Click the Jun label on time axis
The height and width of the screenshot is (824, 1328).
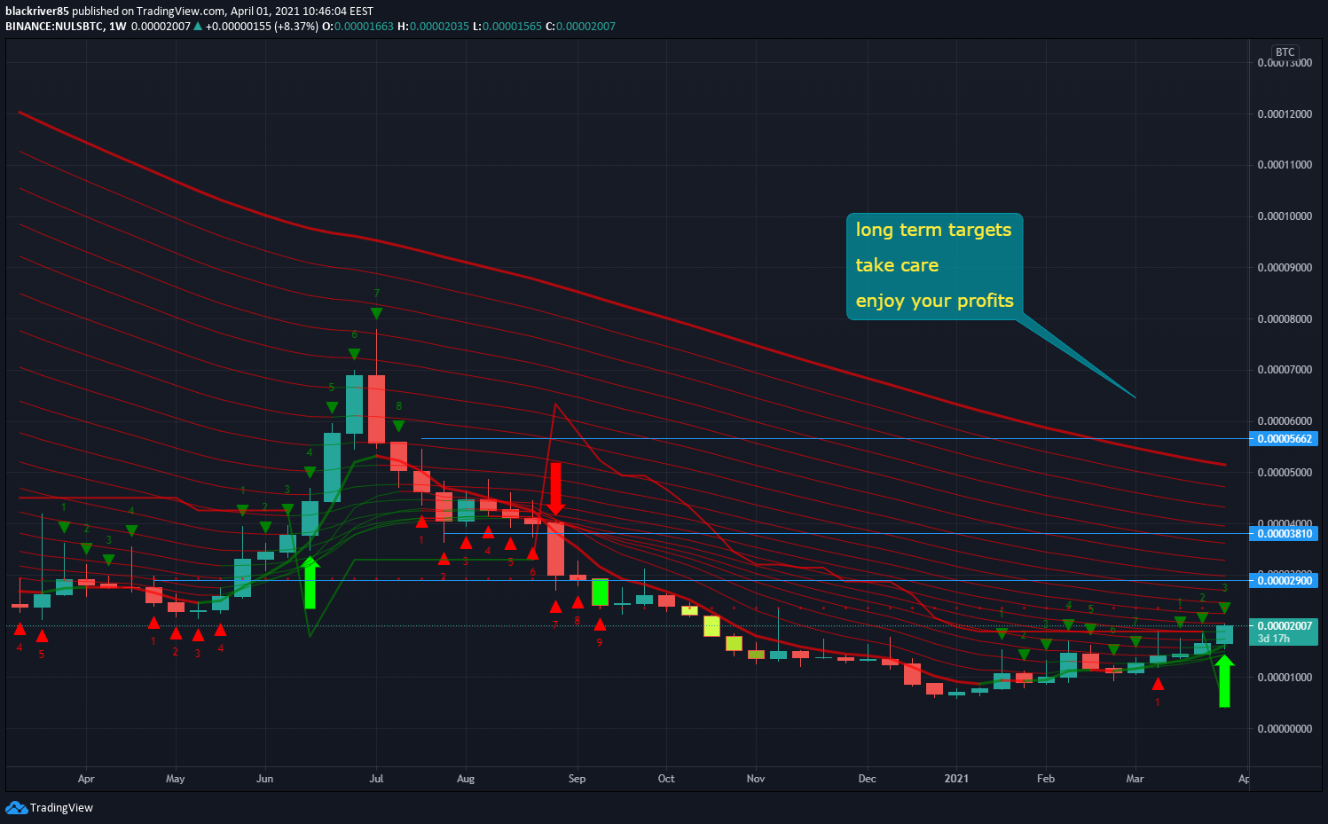point(264,779)
